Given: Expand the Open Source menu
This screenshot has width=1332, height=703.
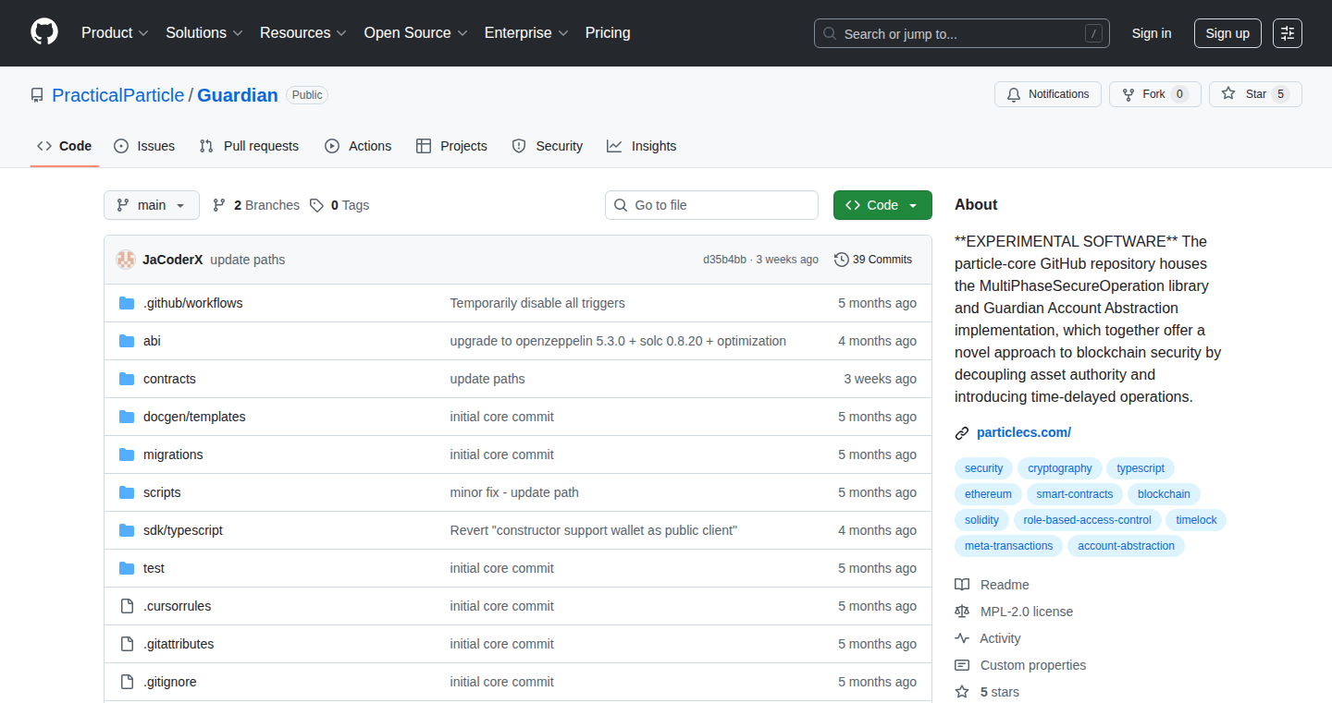Looking at the screenshot, I should (x=416, y=33).
